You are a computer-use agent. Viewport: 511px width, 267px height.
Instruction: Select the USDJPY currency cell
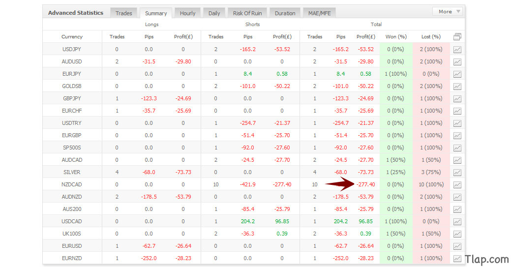(x=72, y=49)
